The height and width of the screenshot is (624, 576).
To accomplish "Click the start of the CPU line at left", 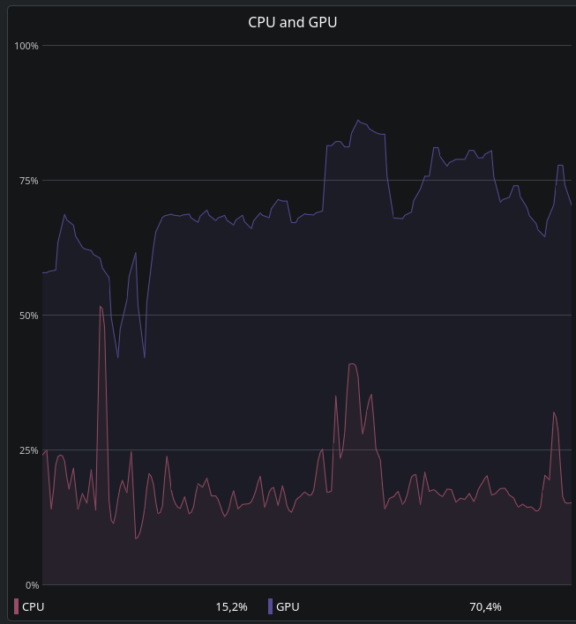I will (x=43, y=455).
